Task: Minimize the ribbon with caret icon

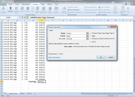Action: tap(124, 4)
